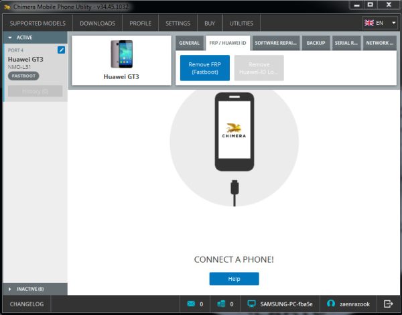Click the Remove FRP (Fastboot) button
The height and width of the screenshot is (315, 402).
(x=205, y=68)
